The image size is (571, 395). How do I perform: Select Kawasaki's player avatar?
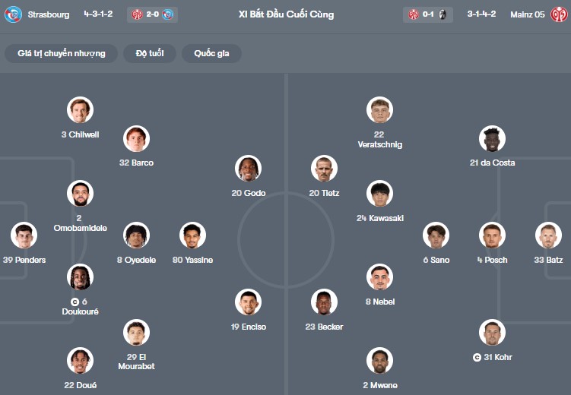379,194
